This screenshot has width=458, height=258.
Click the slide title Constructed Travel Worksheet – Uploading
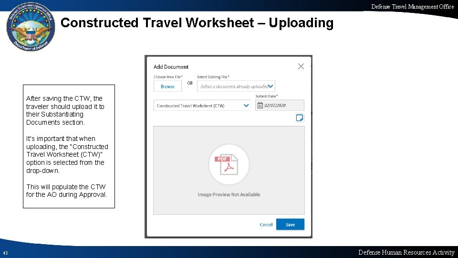197,23
